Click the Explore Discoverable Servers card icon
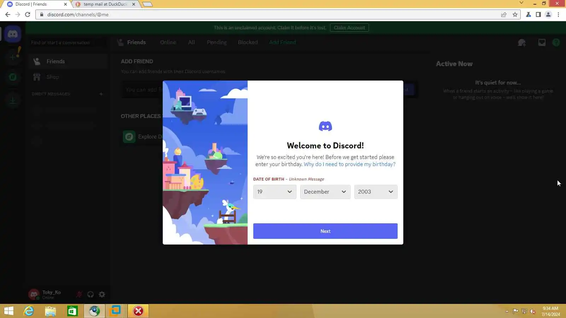 point(129,137)
